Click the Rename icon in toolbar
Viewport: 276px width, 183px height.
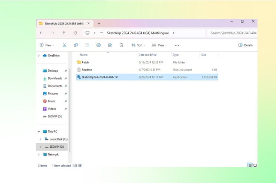[x=99, y=45]
